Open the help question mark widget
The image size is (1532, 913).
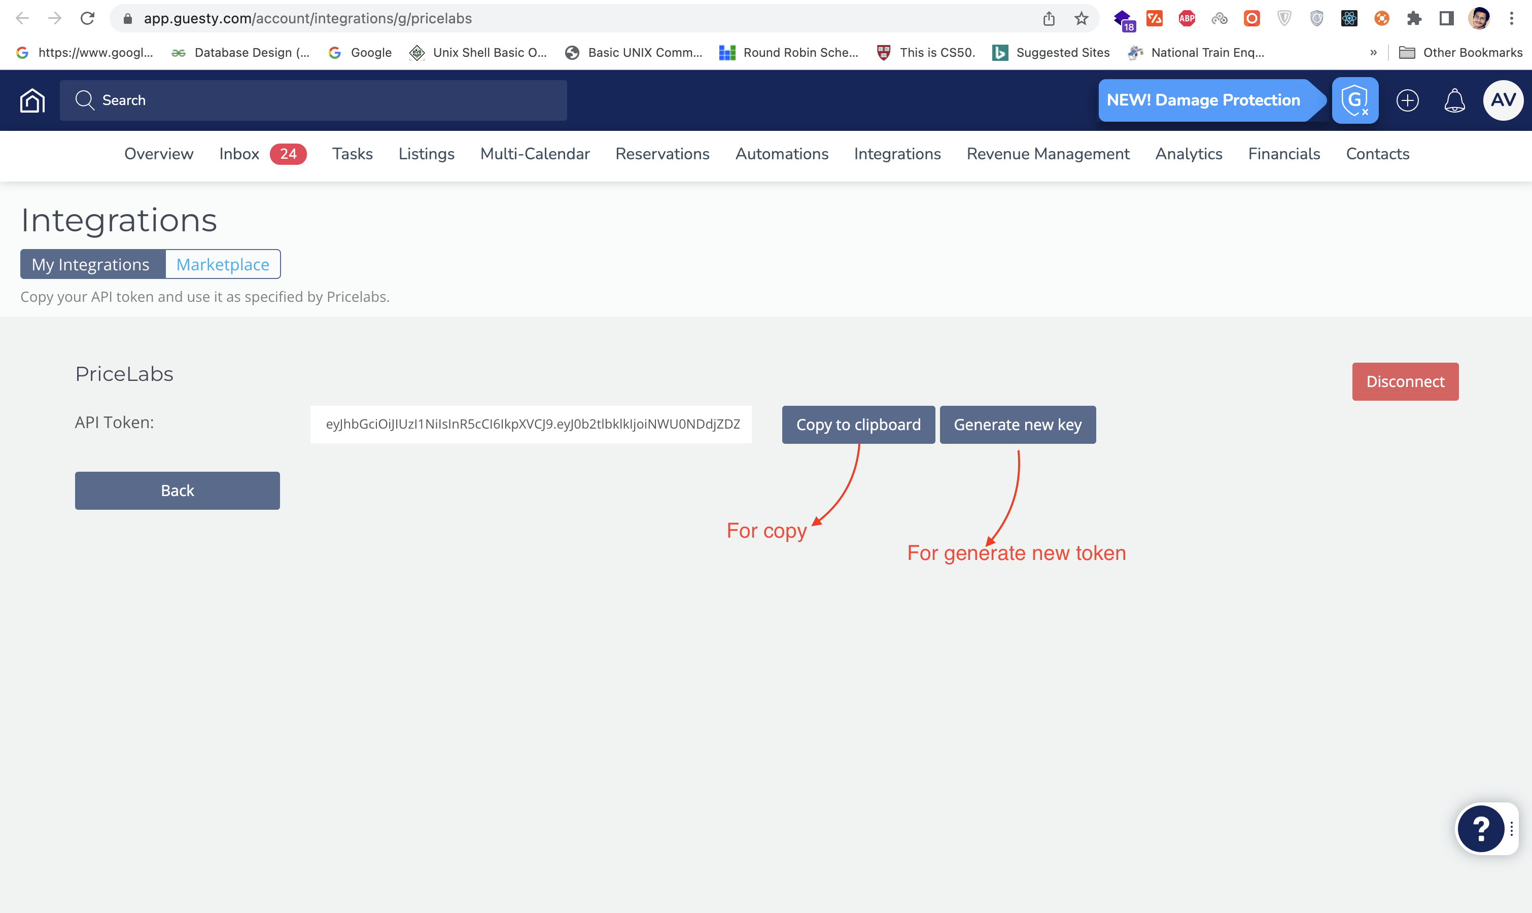click(1481, 829)
